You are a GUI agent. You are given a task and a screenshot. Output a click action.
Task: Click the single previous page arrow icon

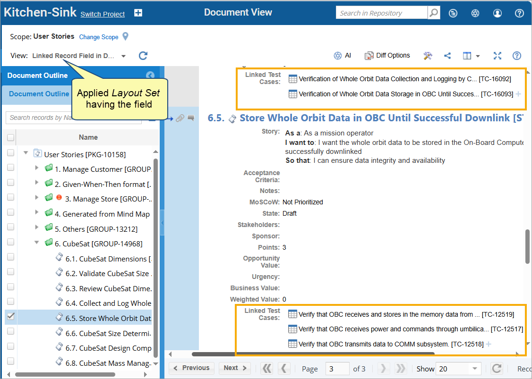[283, 369]
